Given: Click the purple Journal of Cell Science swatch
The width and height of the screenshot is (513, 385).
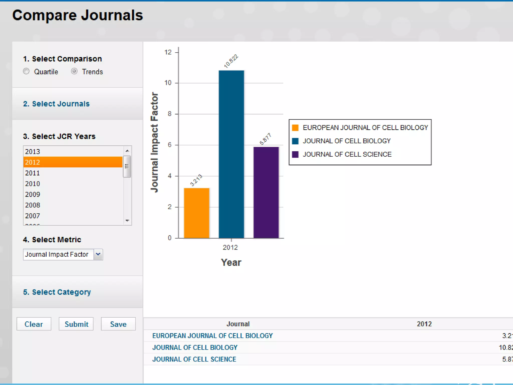Looking at the screenshot, I should [295, 154].
